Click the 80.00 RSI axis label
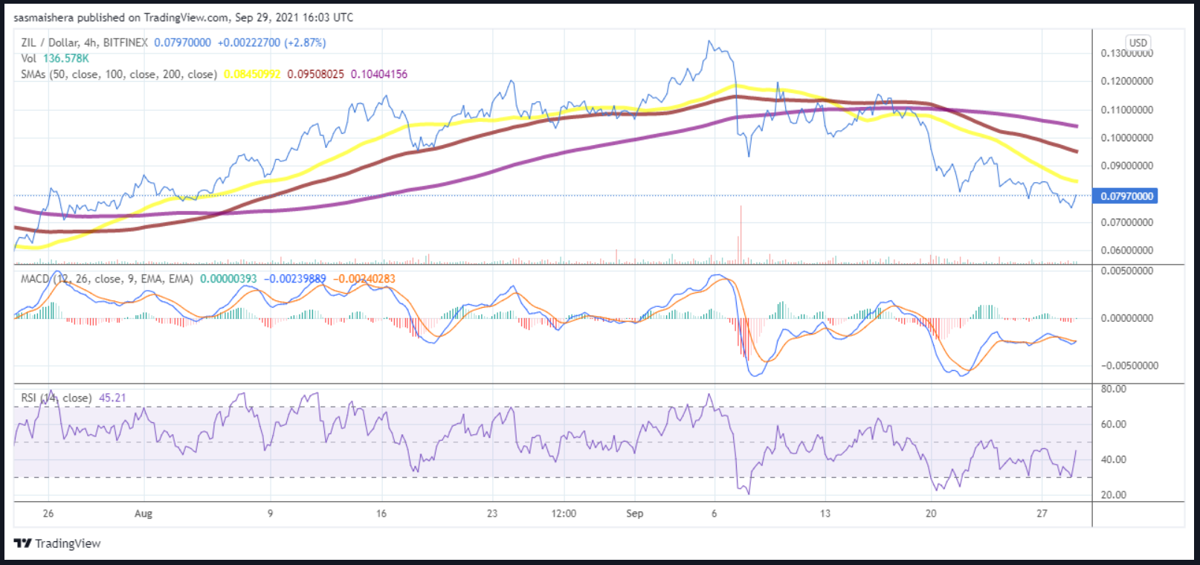 1113,389
